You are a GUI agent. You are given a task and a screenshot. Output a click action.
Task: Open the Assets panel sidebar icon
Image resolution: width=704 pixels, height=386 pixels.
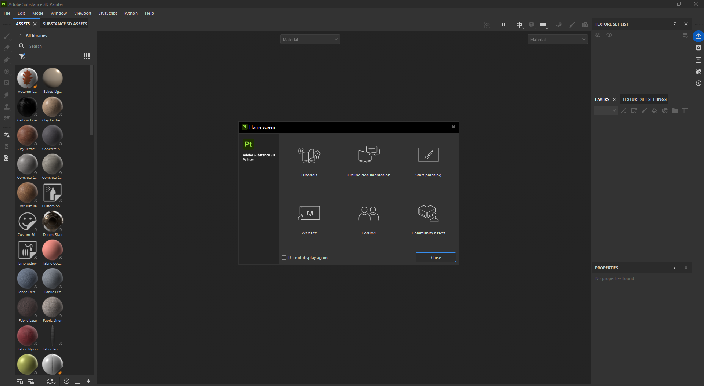pyautogui.click(x=6, y=135)
